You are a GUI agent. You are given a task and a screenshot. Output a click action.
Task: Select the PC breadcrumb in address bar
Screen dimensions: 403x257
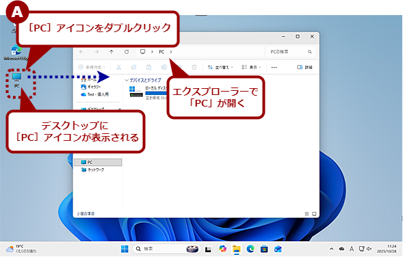point(161,52)
